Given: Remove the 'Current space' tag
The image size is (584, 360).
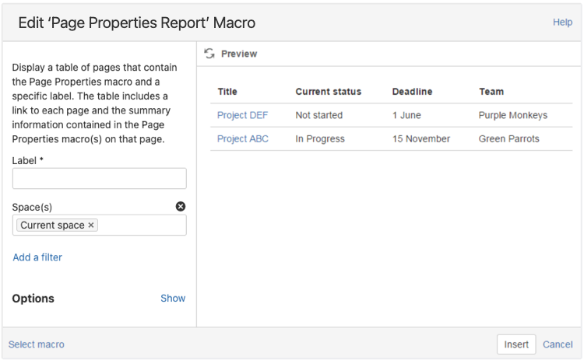Looking at the screenshot, I should point(91,225).
